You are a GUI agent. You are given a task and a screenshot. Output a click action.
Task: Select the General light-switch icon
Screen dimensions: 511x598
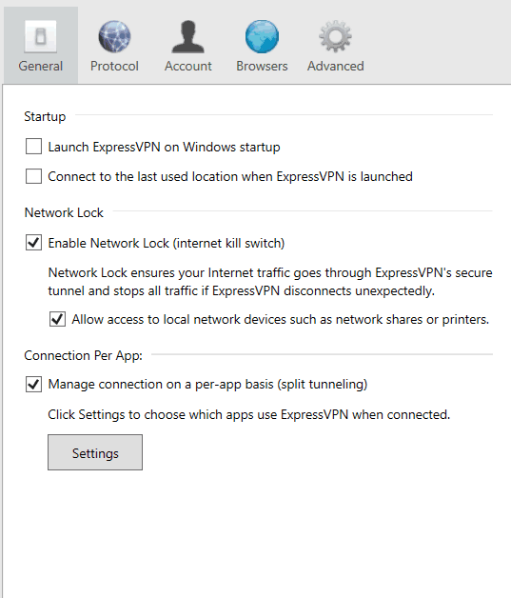tap(40, 36)
